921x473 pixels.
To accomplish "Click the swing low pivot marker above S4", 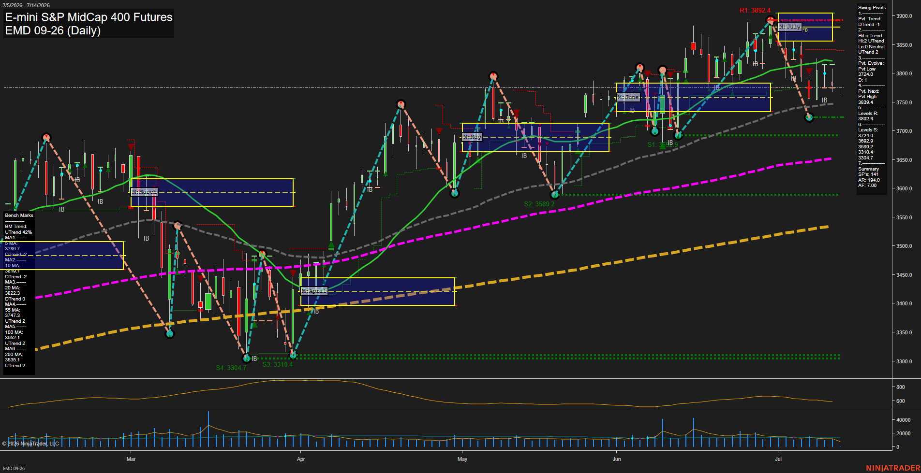I will 247,358.
